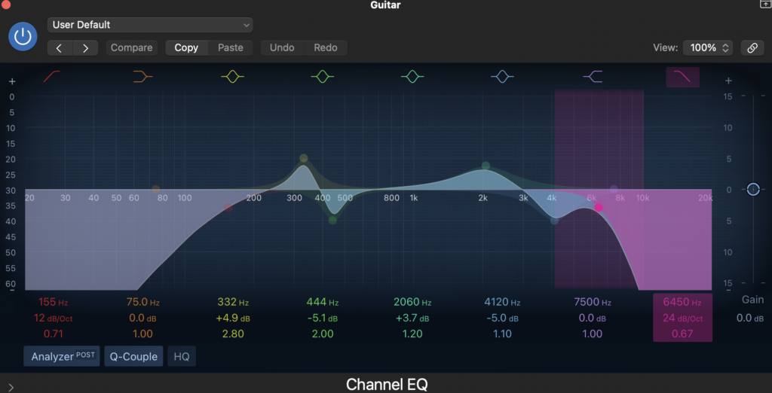The height and width of the screenshot is (393, 772).
Task: Click the link sidechain icon button
Action: (752, 47)
